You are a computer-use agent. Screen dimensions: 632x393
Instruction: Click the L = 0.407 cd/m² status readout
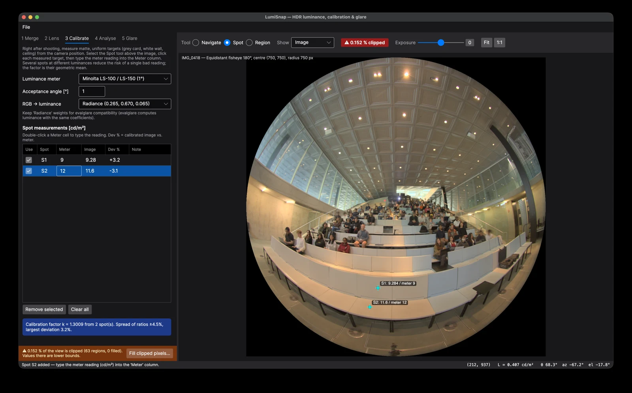[515, 365]
